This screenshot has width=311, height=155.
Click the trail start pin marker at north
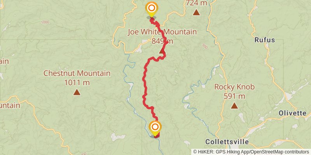(152, 9)
